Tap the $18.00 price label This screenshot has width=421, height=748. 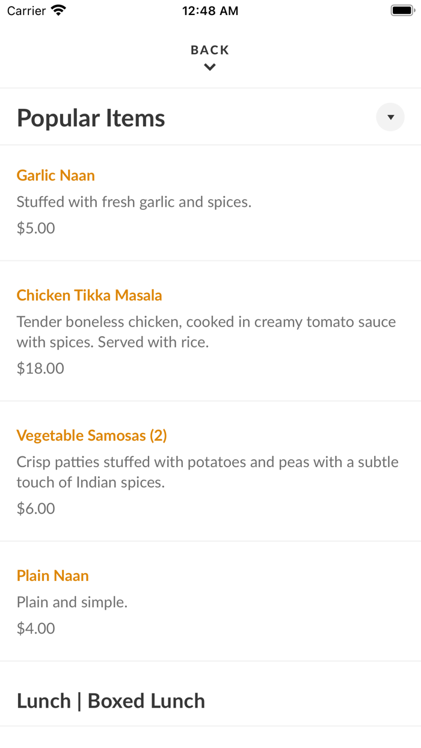point(40,368)
